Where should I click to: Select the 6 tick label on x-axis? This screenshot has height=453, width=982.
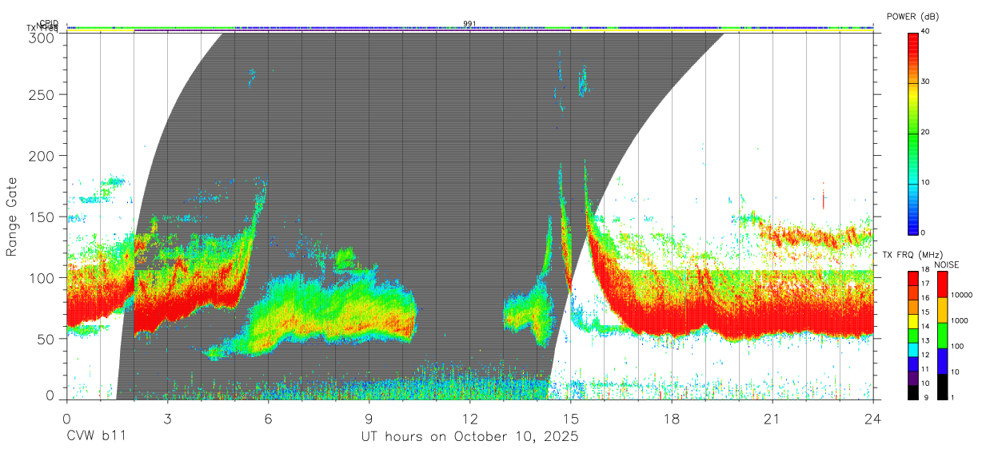click(x=268, y=419)
